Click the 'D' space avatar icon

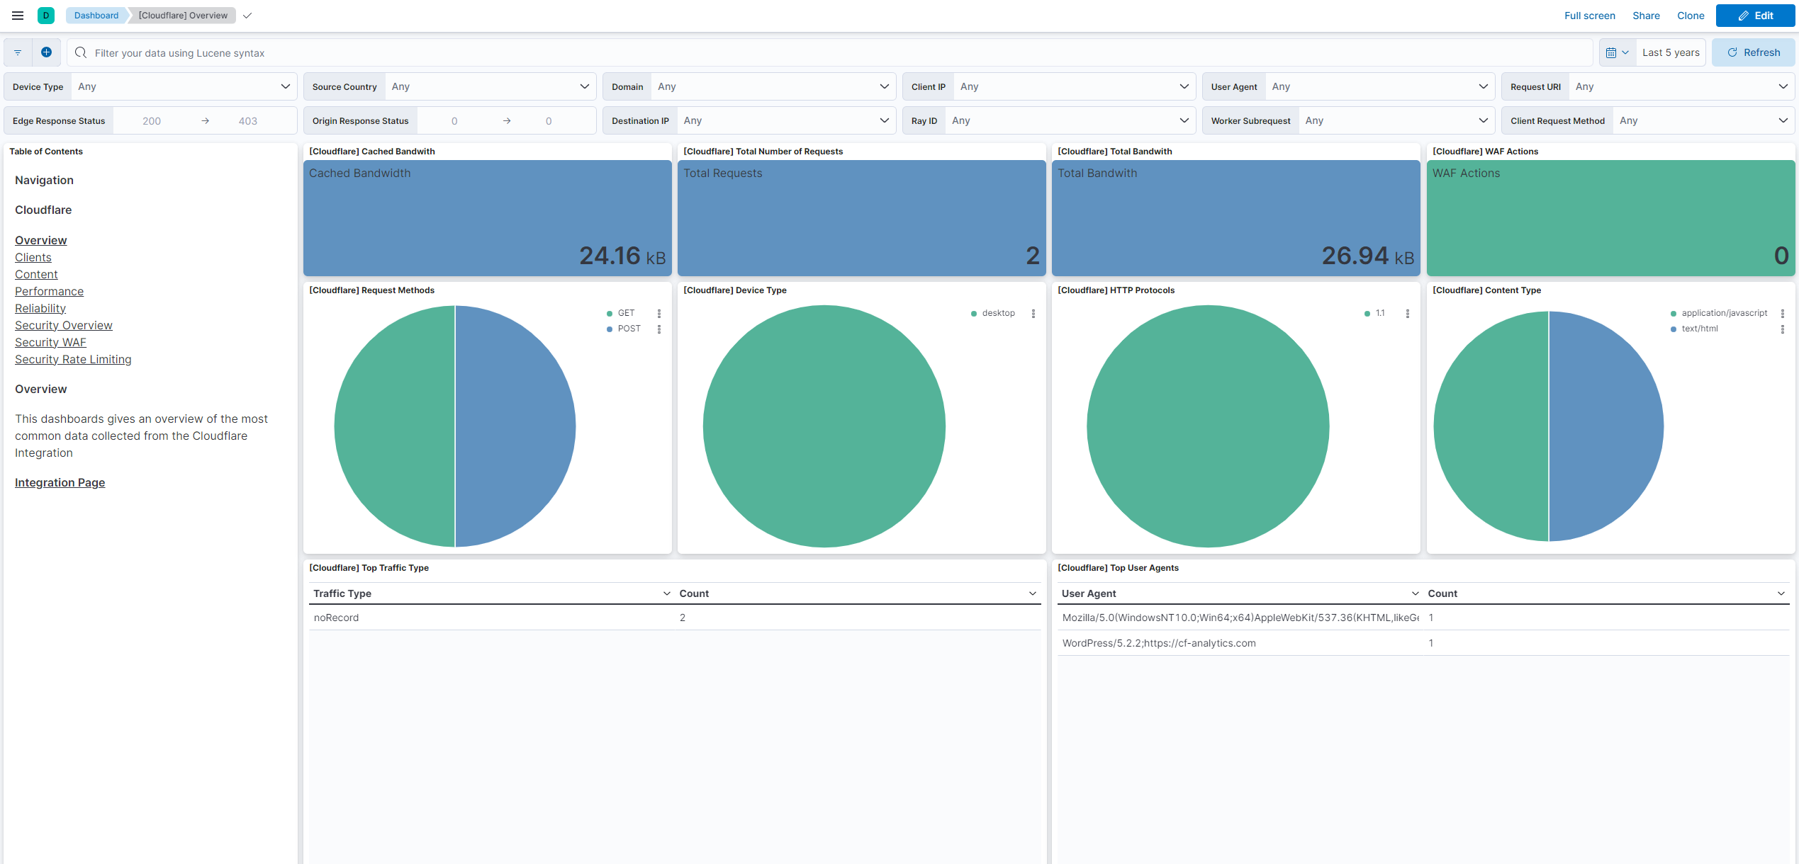click(x=45, y=15)
